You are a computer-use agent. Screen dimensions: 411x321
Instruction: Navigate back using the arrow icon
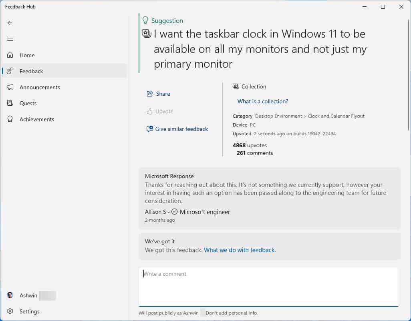(x=10, y=23)
